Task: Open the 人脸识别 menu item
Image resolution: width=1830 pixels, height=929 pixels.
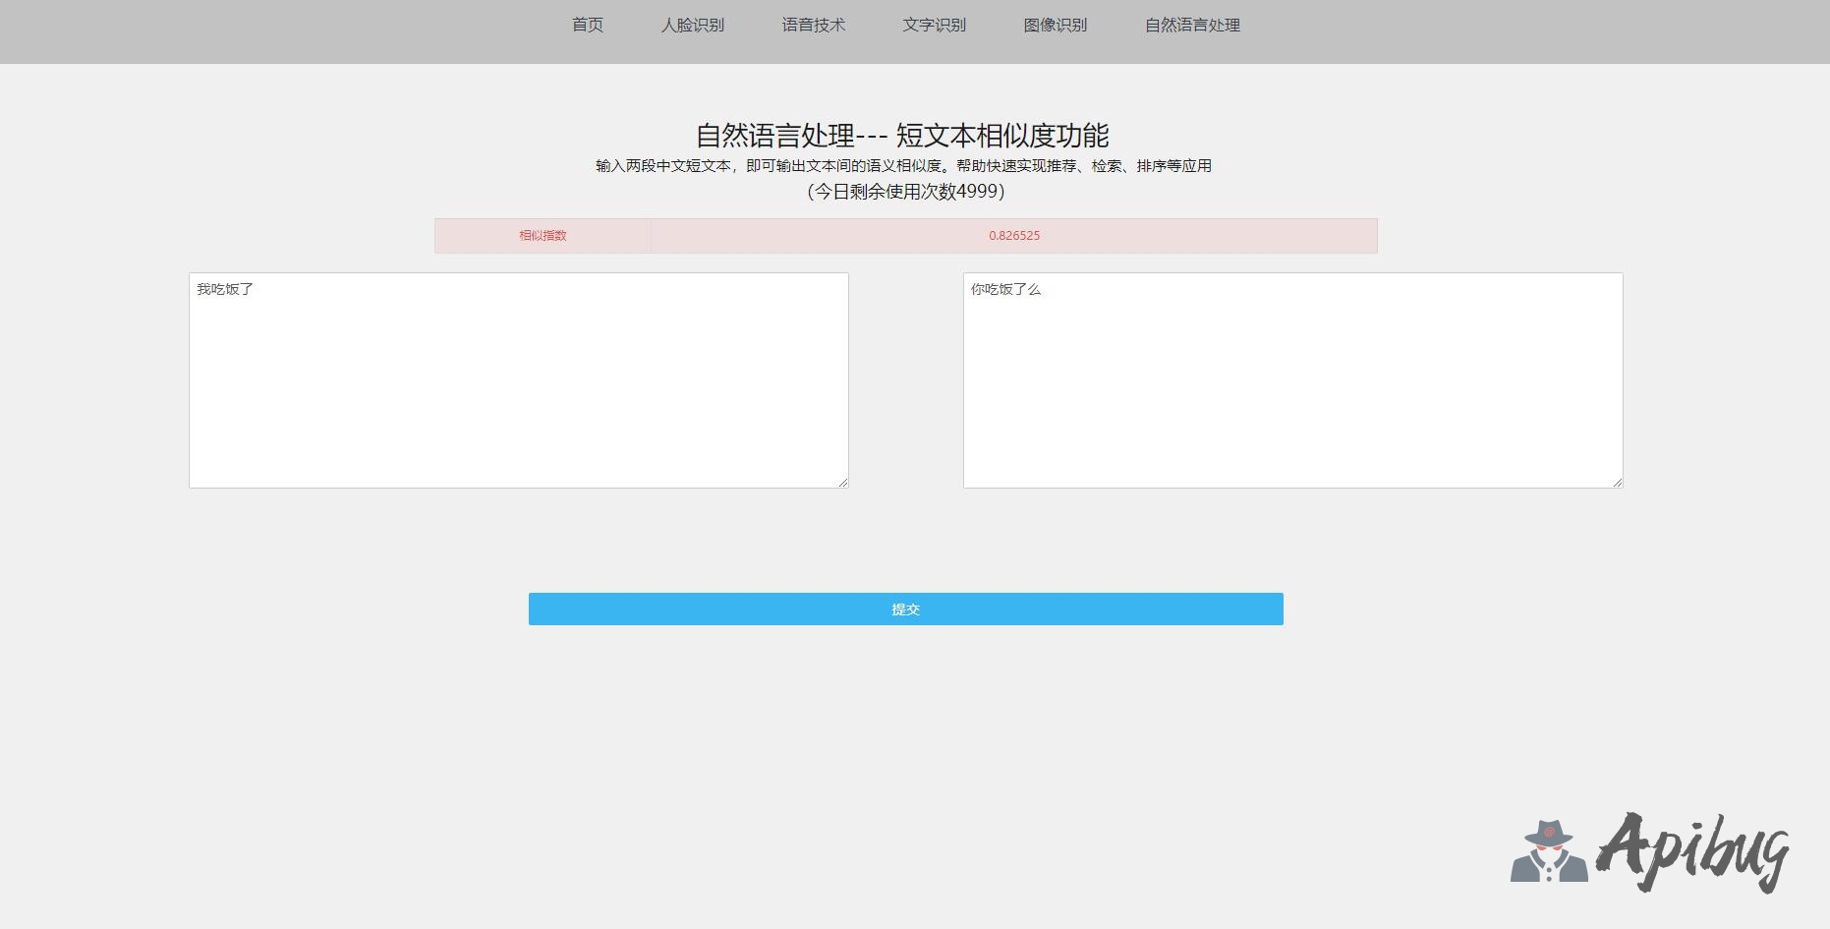Action: click(693, 26)
